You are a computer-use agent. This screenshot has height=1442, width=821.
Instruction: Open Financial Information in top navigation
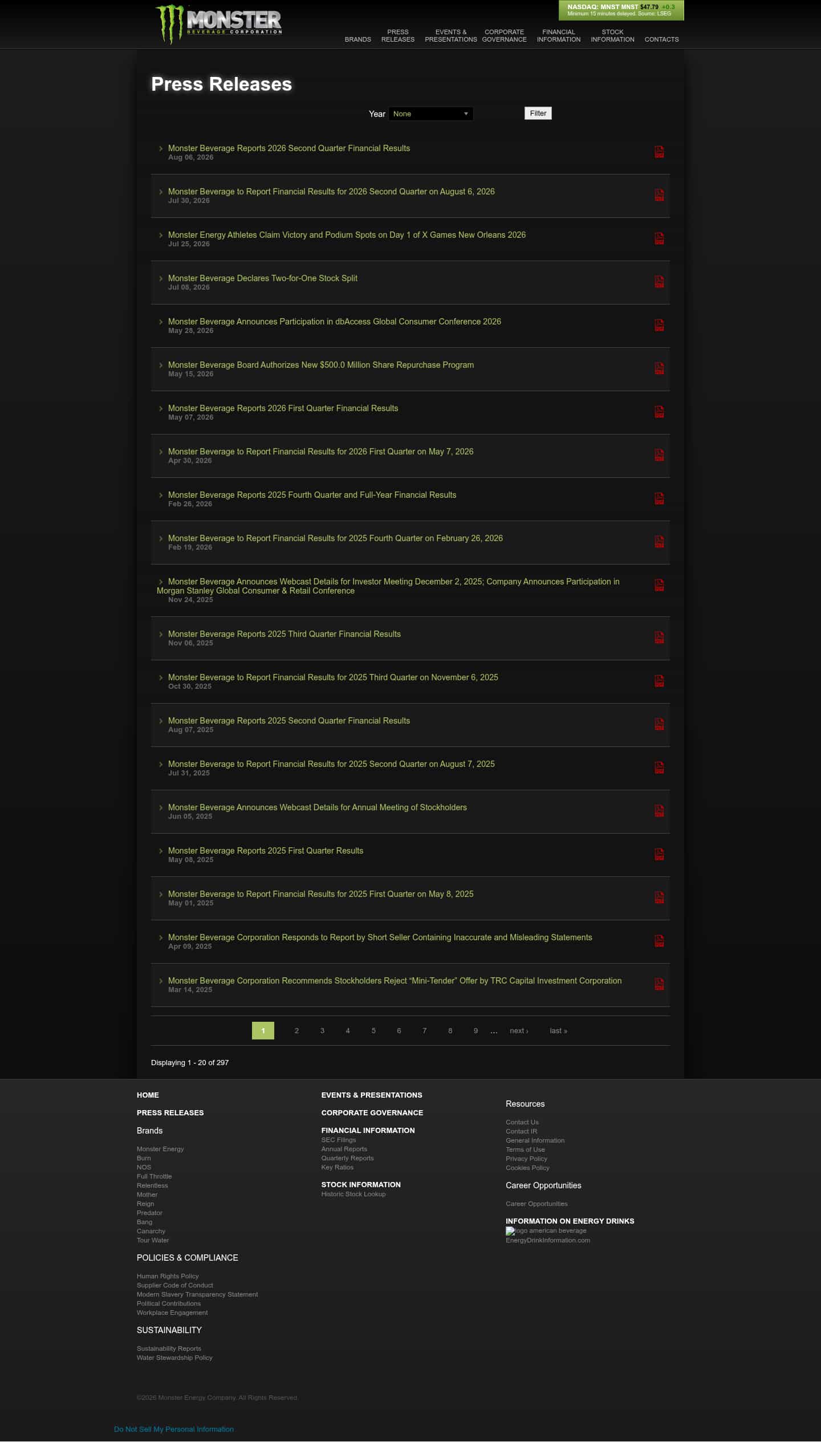558,36
